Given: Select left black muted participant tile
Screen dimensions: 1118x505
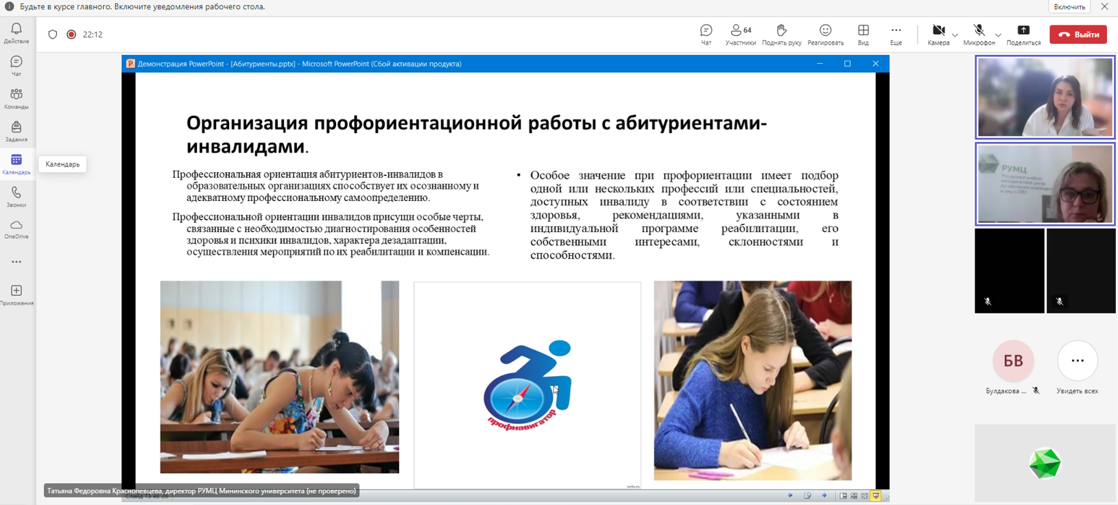Looking at the screenshot, I should point(1010,271).
